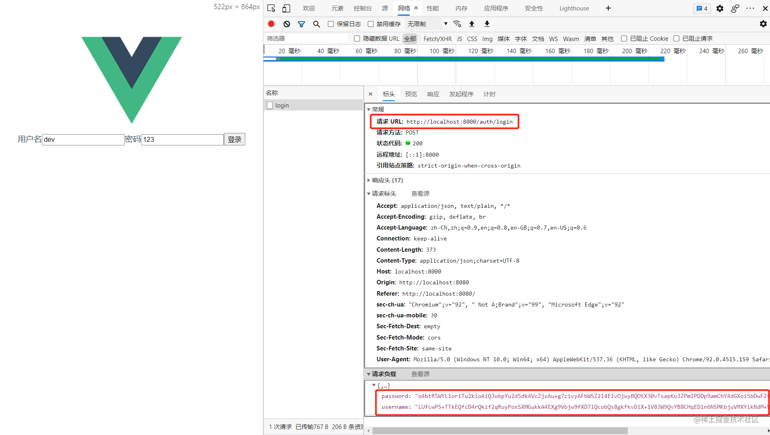Click the horizontal scrollbar in details pane
The height and width of the screenshot is (435, 770).
(x=500, y=431)
